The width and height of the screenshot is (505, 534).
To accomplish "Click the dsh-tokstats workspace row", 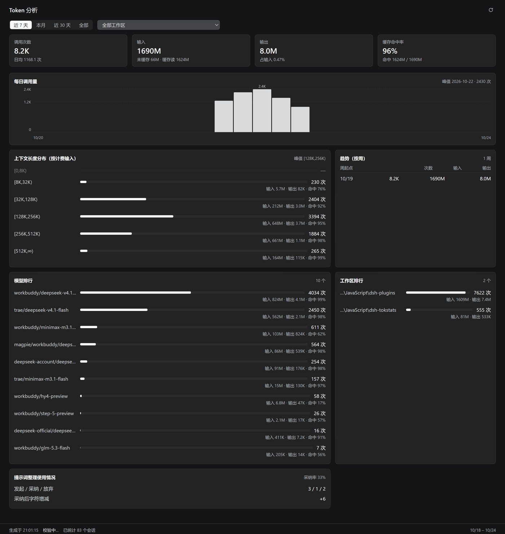I will point(415,313).
